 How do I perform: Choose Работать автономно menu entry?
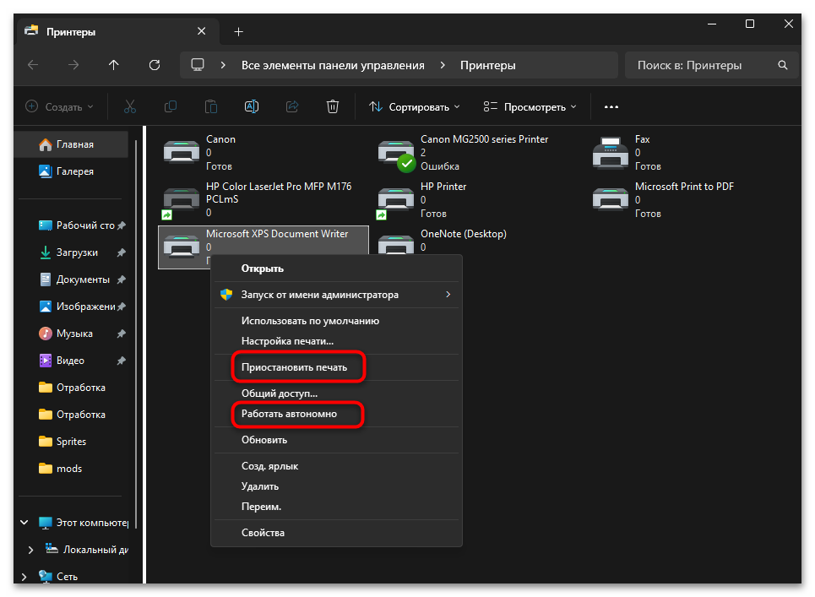336,414
